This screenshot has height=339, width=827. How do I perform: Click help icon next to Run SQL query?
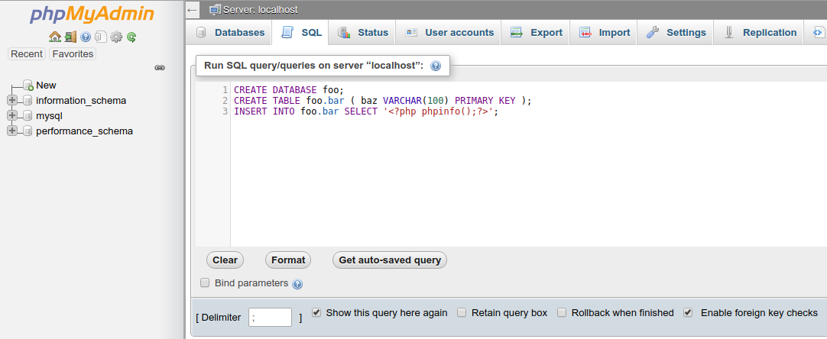tap(436, 66)
